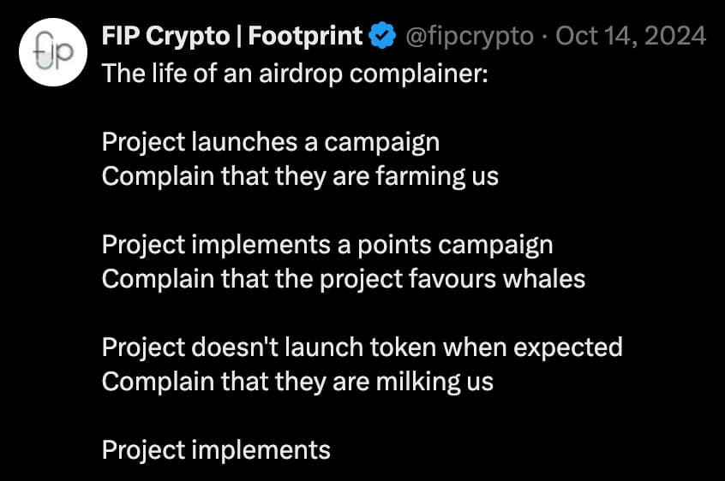This screenshot has width=725, height=481.
Task: Click the text "Project launches a campaign"
Action: [x=271, y=142]
